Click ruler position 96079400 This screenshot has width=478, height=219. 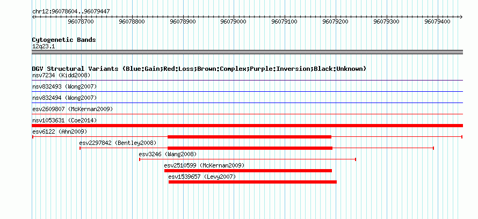[x=438, y=21]
